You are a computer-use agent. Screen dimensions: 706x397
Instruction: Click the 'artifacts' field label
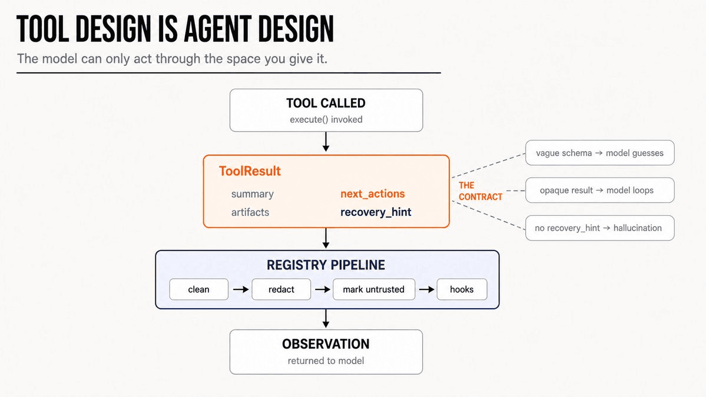coord(250,212)
